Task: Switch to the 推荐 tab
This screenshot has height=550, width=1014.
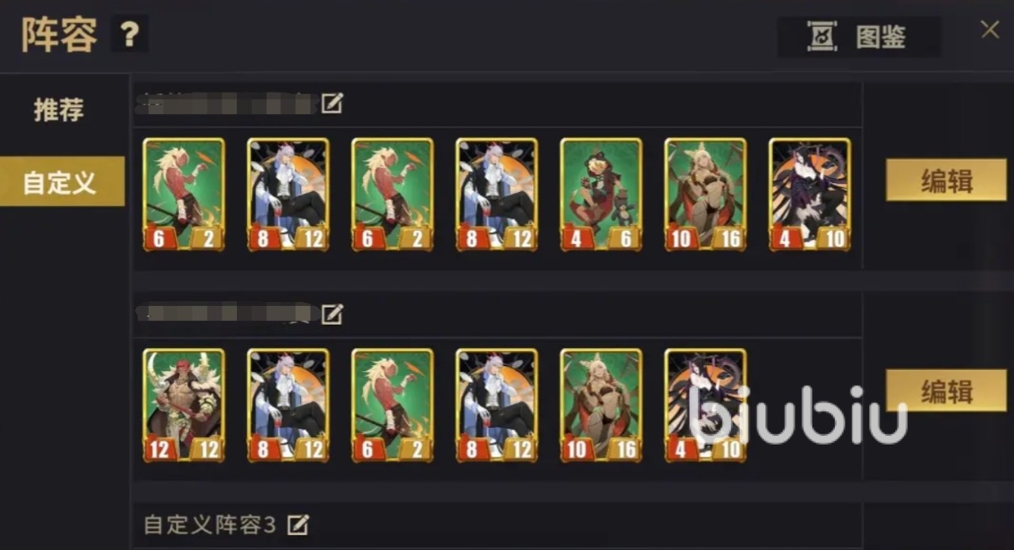Action: tap(59, 109)
